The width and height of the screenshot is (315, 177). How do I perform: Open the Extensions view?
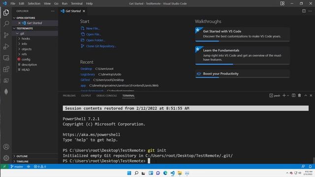(6, 69)
